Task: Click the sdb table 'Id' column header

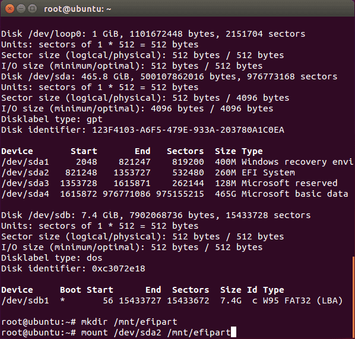Action: [252, 290]
